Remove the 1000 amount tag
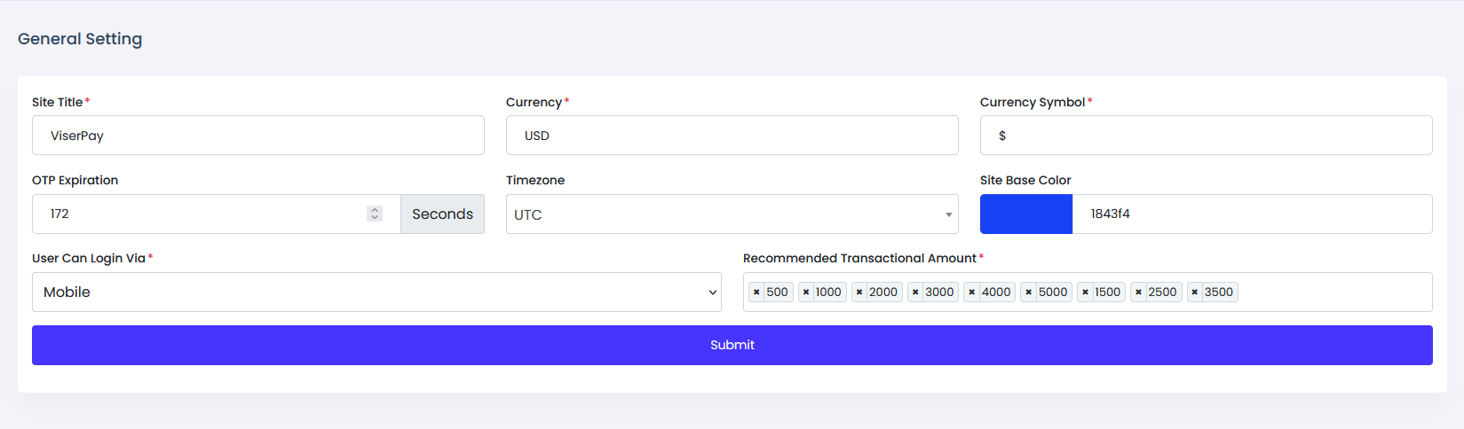This screenshot has width=1464, height=429. (806, 292)
